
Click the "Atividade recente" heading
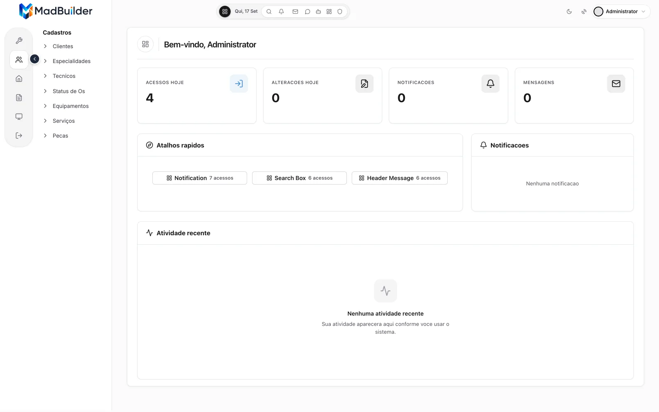(183, 233)
